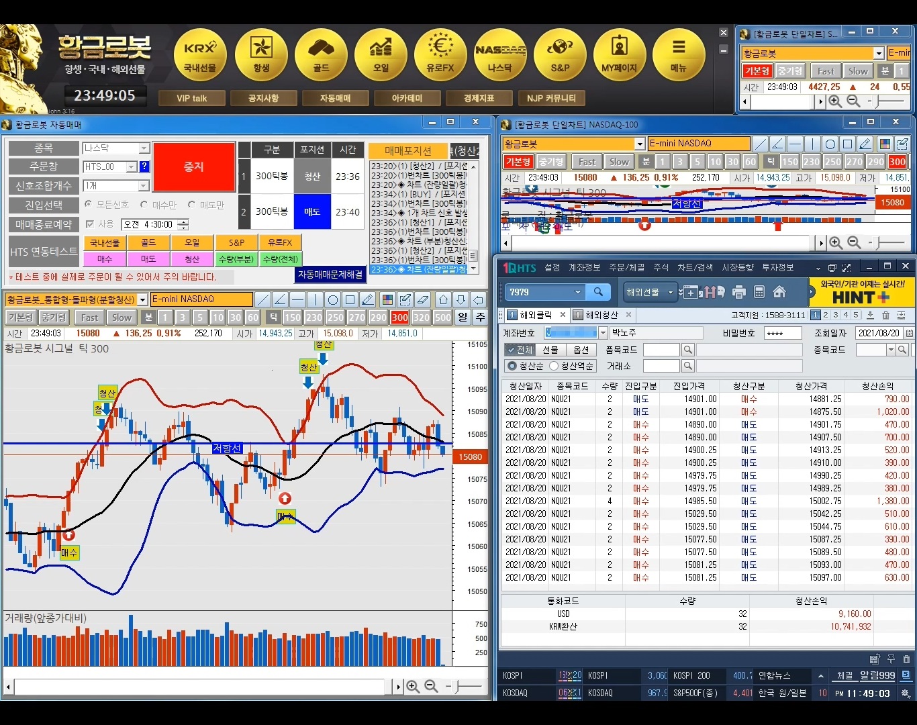Image resolution: width=917 pixels, height=725 pixels.
Task: Open the 황금로봇 dropdown in NASDAQ-100 chart window
Action: coord(640,144)
